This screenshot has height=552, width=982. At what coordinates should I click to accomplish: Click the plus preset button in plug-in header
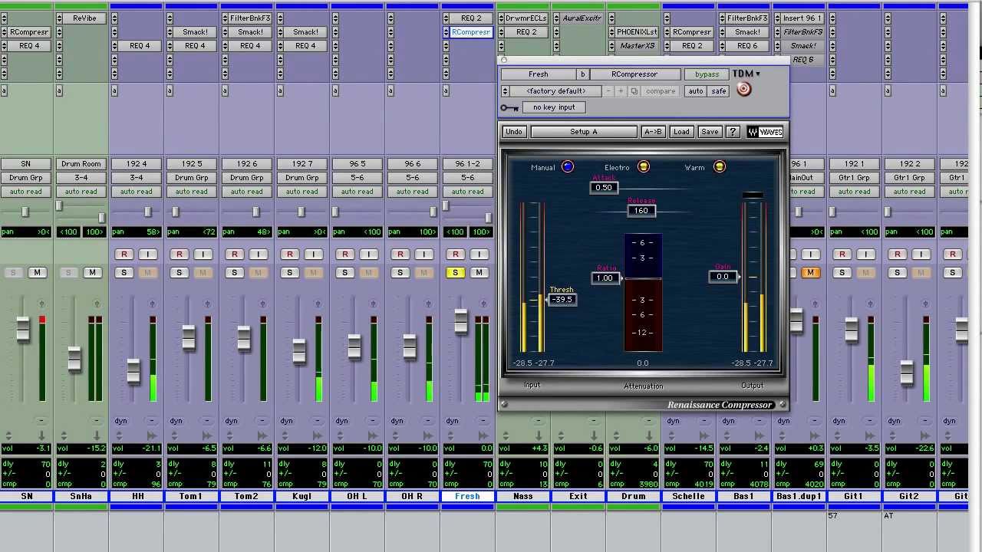[621, 91]
